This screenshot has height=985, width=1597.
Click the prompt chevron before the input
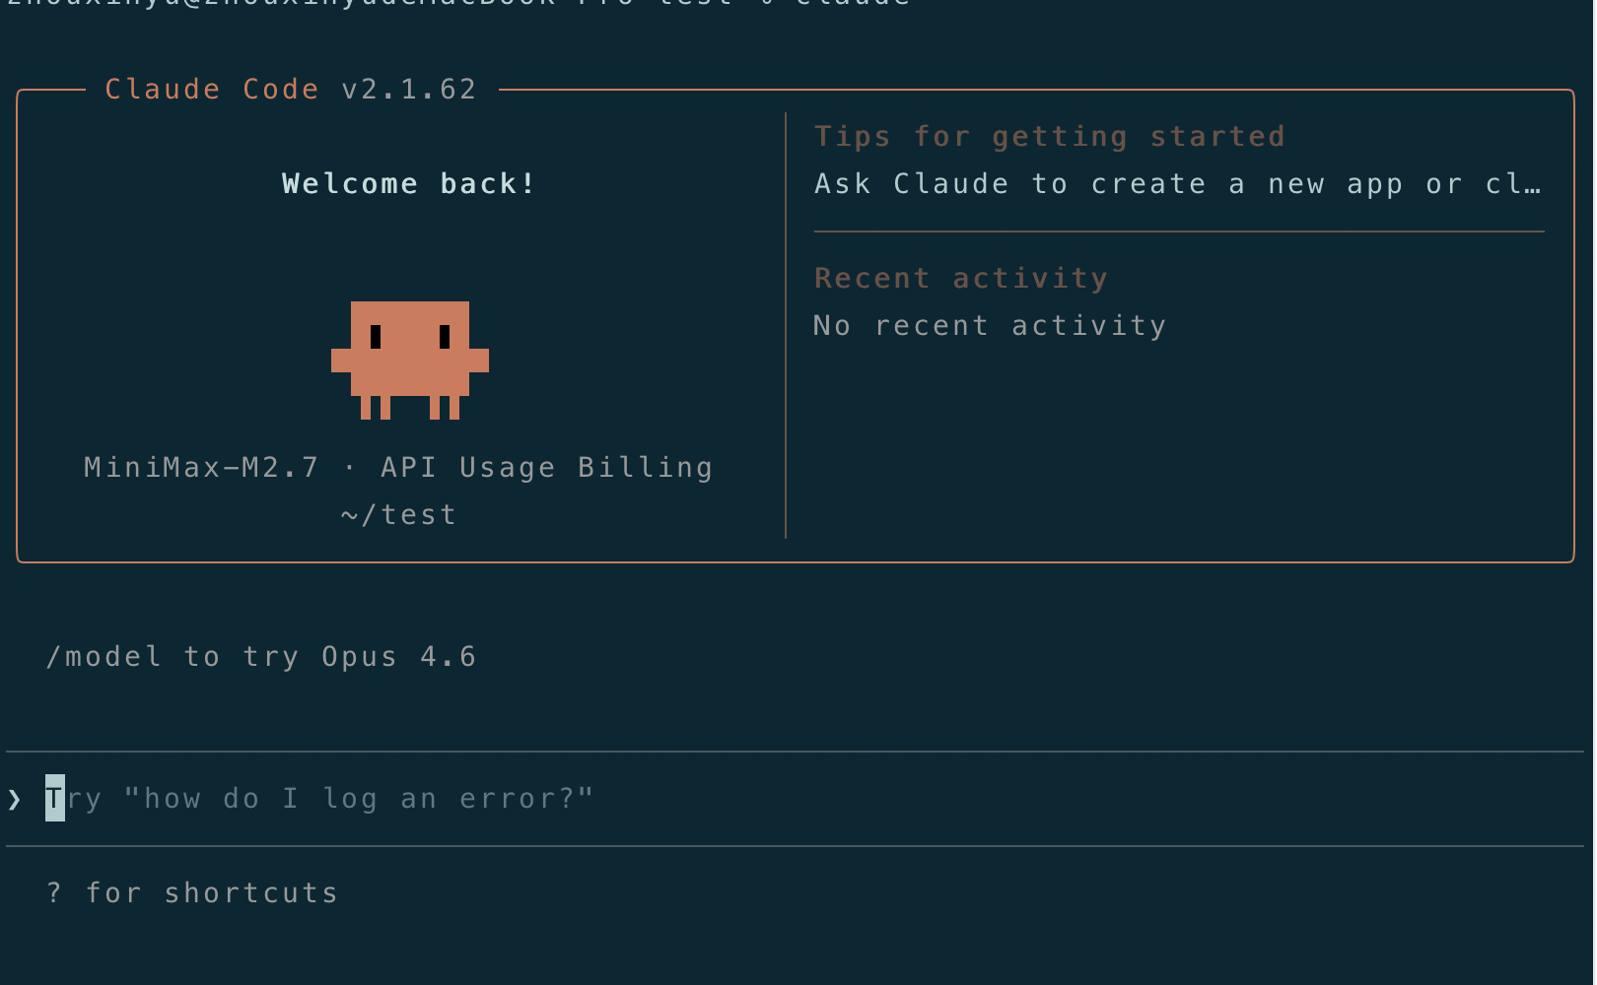point(15,799)
